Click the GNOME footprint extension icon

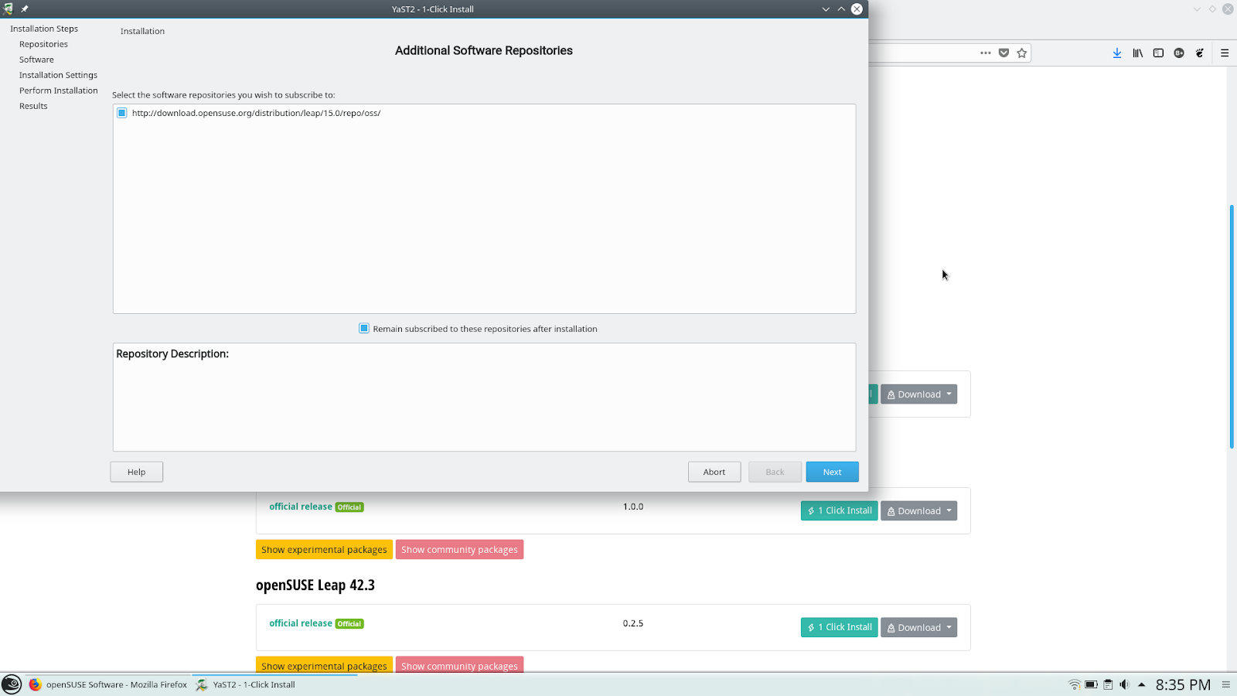1200,53
